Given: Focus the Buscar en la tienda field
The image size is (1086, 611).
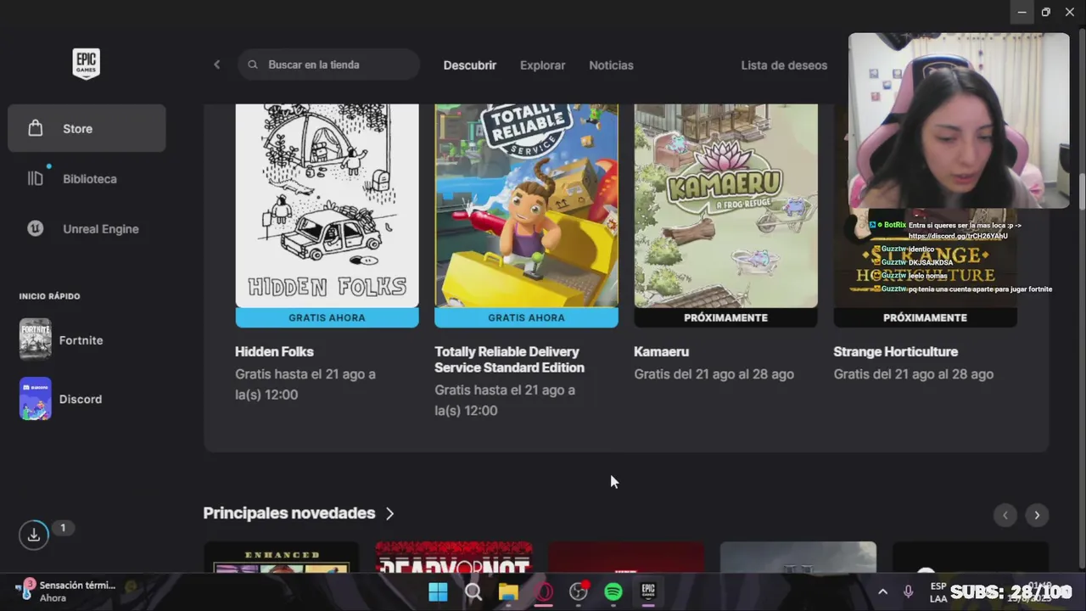Looking at the screenshot, I should point(328,64).
